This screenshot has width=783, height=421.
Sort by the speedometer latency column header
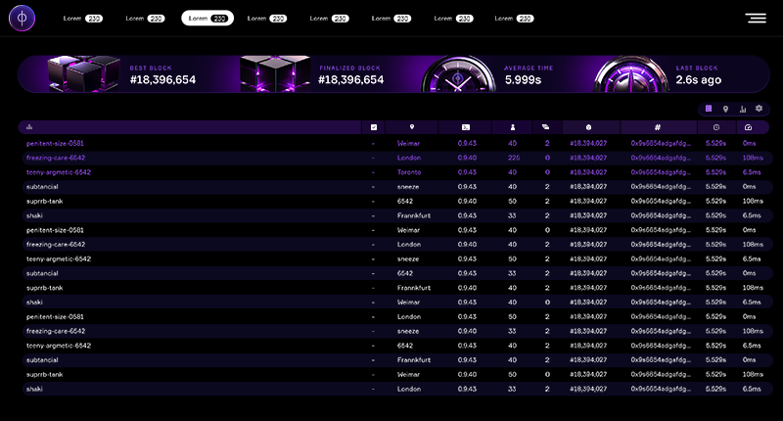click(748, 127)
